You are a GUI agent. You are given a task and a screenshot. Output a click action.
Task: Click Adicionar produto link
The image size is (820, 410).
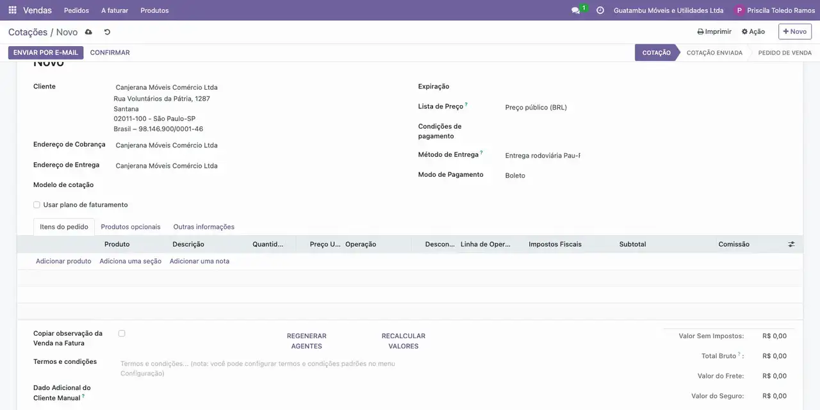[x=63, y=261]
